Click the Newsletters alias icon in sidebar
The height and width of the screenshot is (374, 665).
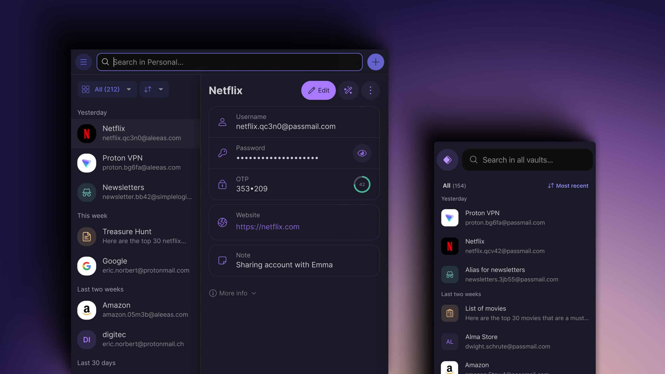pyautogui.click(x=86, y=192)
